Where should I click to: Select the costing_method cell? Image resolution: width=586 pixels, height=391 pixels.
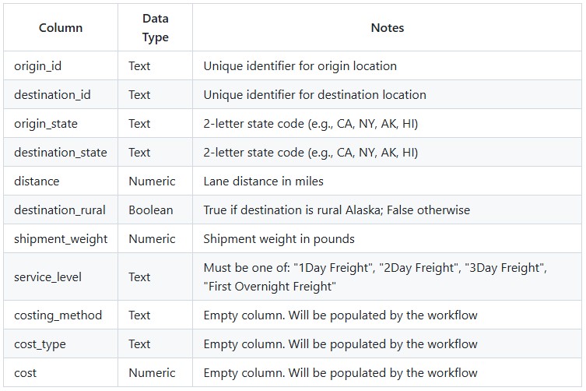[x=61, y=315]
